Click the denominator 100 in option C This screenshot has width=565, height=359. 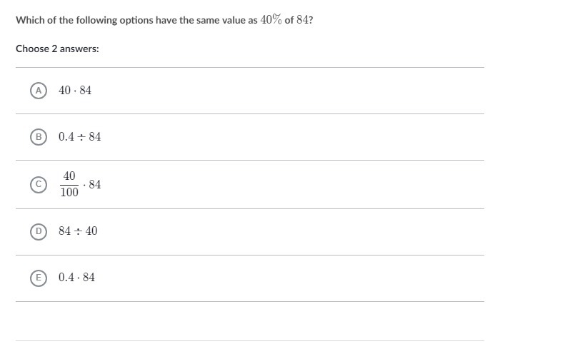point(69,192)
